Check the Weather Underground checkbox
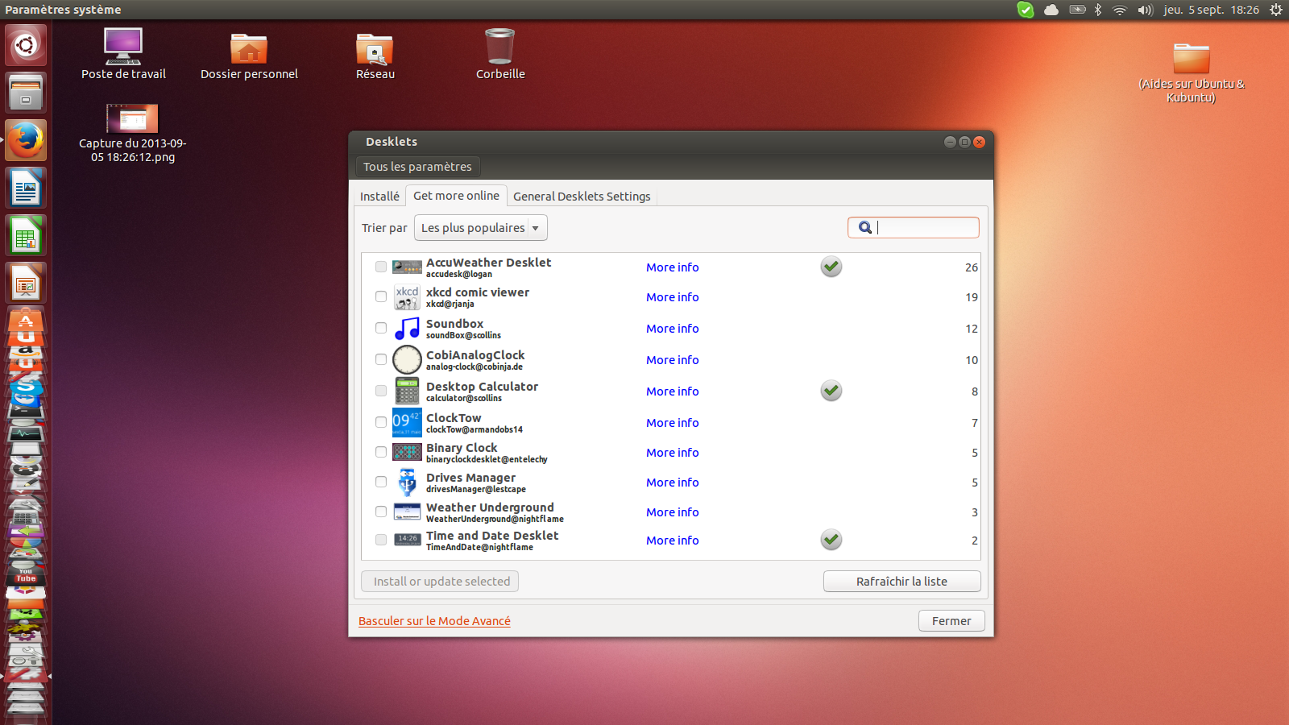Screen dimensions: 1289x725 tap(381, 512)
